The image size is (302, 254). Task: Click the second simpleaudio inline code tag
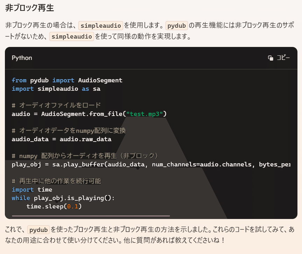72,36
